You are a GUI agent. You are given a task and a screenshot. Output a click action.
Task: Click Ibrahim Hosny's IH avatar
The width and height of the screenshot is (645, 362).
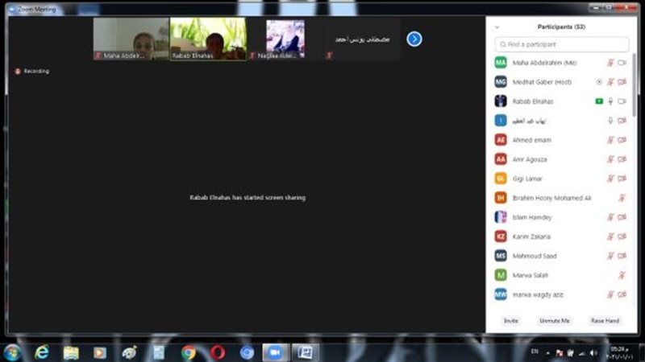501,198
